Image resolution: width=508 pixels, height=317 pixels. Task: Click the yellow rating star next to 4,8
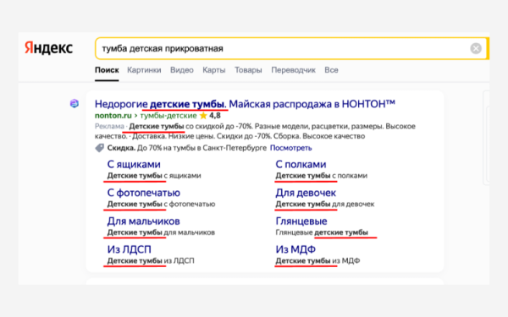[x=203, y=116]
